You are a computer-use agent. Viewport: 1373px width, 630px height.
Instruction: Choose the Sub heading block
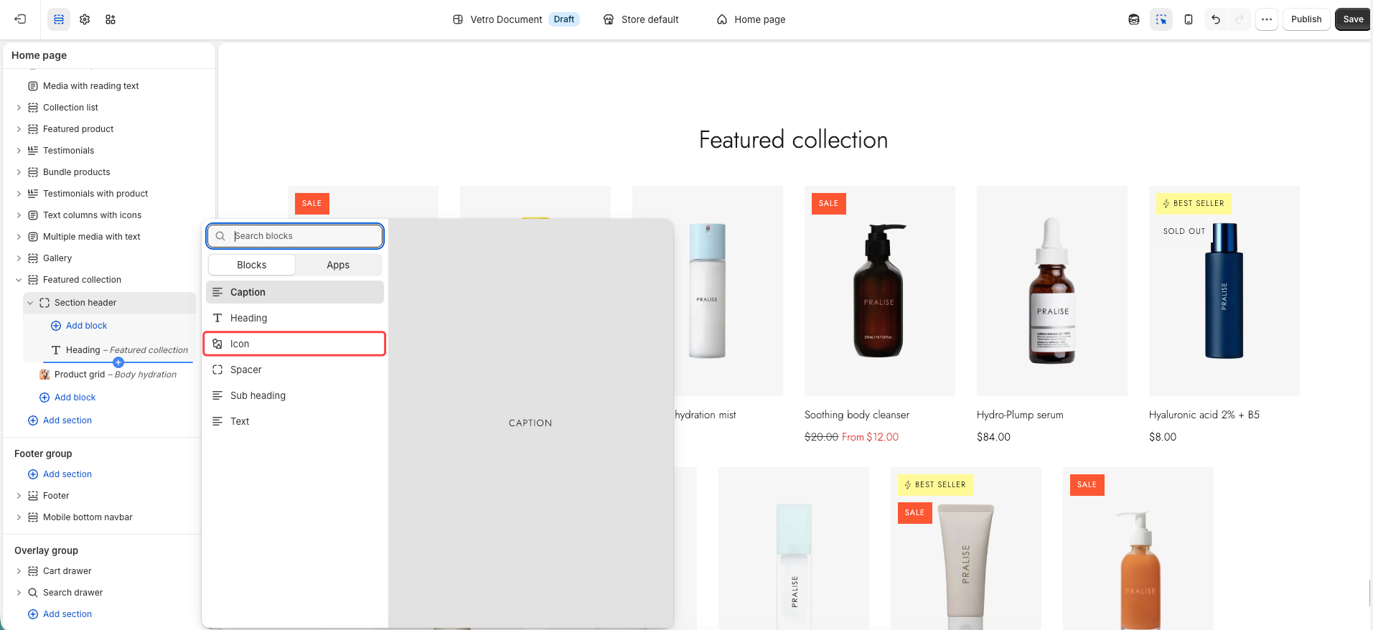pyautogui.click(x=294, y=395)
